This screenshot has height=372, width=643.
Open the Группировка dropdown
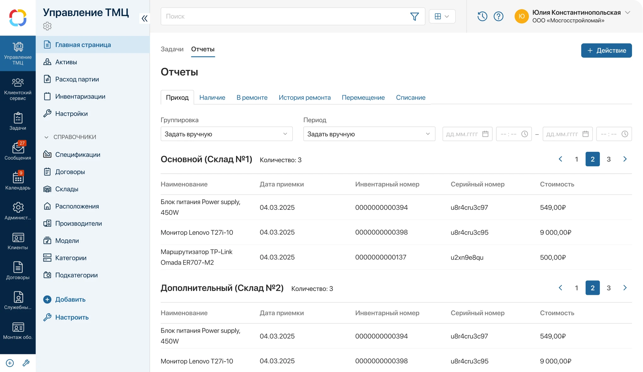(226, 134)
